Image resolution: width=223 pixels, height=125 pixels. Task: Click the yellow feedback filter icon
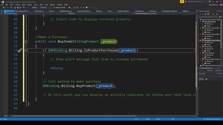[x=182, y=1]
